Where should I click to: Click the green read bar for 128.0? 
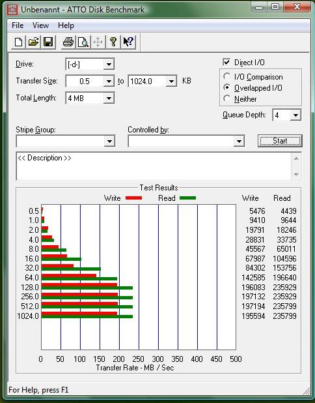(87, 288)
